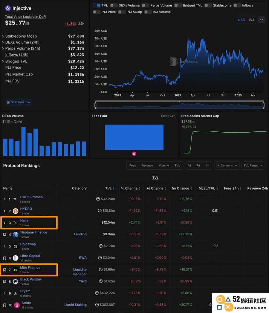
Task: Switch chart denomination to INJ
Action: pos(251,20)
